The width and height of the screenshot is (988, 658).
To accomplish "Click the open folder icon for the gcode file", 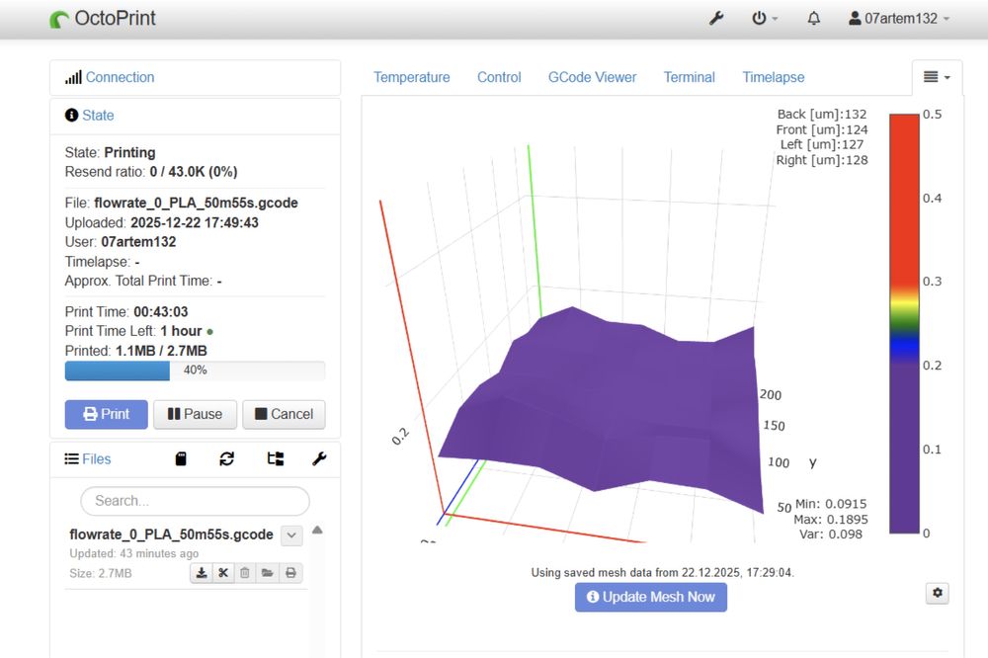I will coord(267,573).
